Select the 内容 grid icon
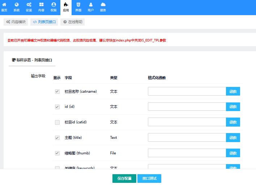Screen dimensions: 256x185 point(41,5)
